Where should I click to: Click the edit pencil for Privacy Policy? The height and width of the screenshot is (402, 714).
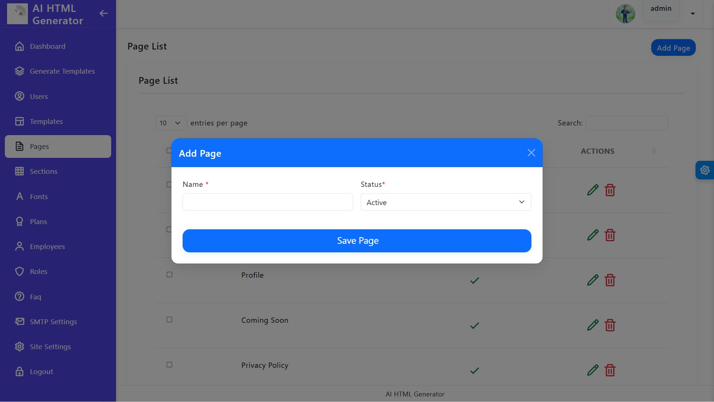[x=593, y=370]
